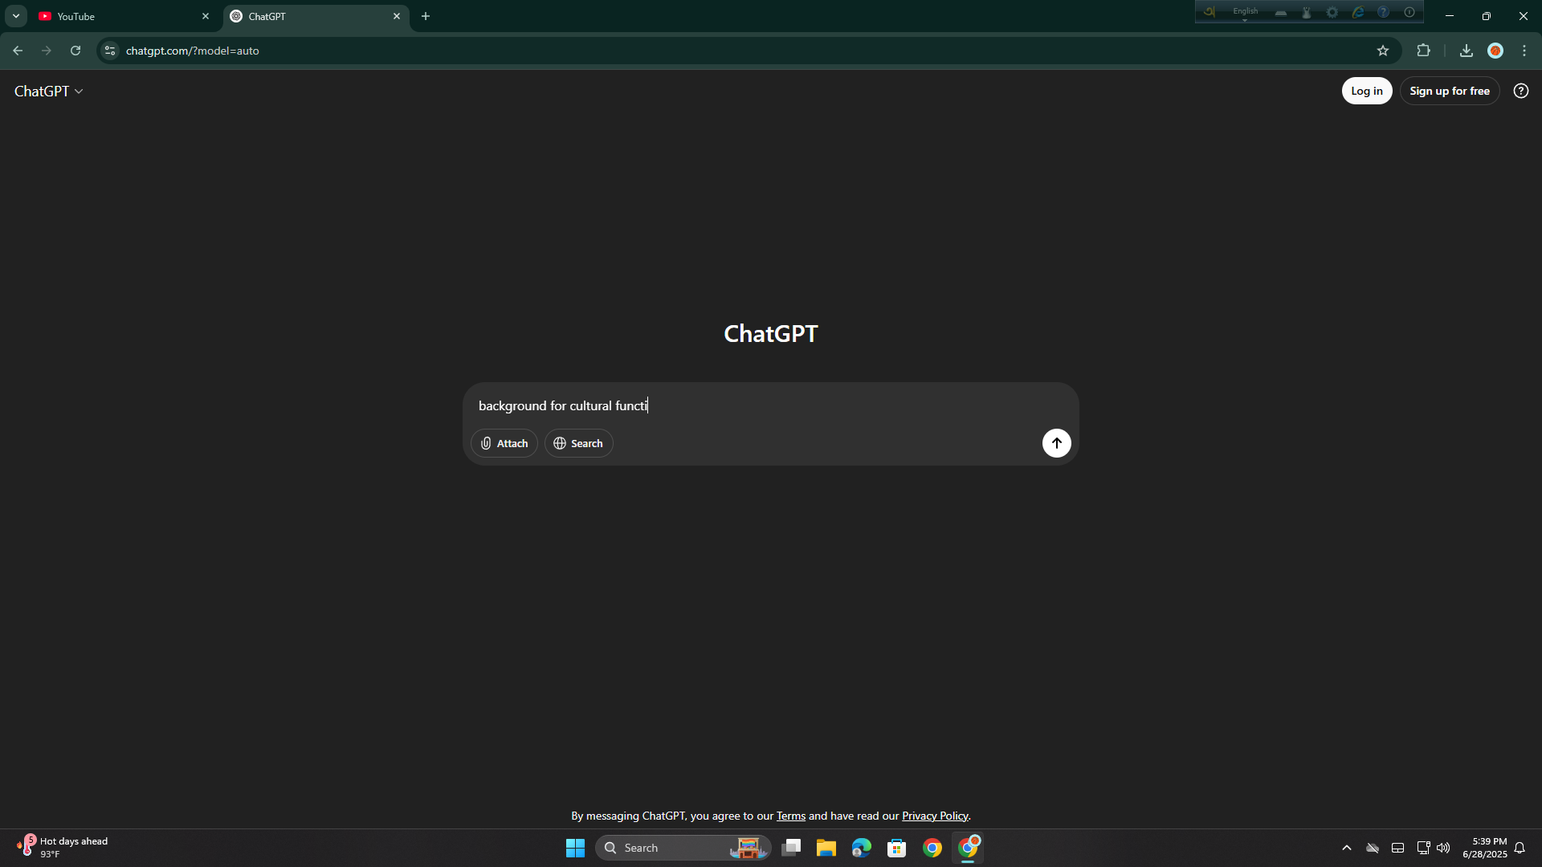Select the active Chrome profile window on taskbar

(969, 848)
